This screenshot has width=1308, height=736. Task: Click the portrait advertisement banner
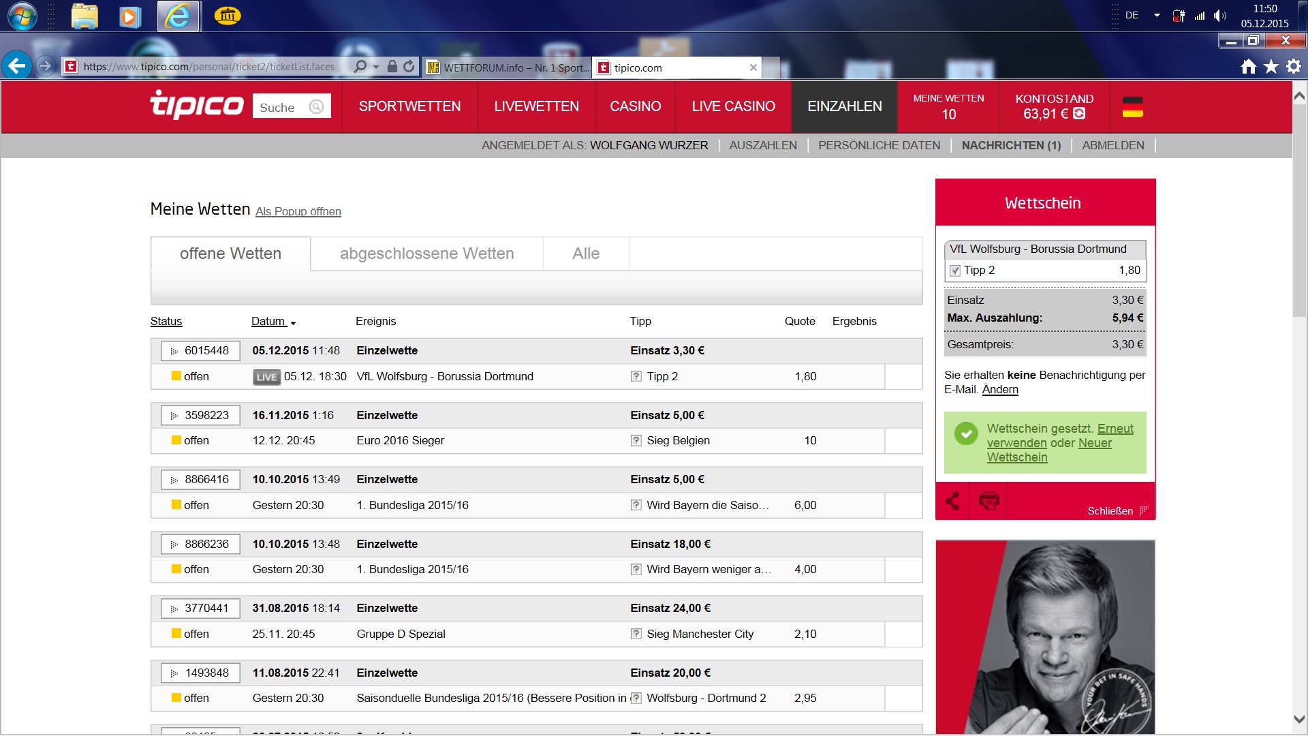(x=1045, y=637)
